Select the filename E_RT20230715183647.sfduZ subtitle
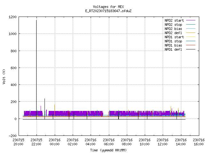 [108, 11]
